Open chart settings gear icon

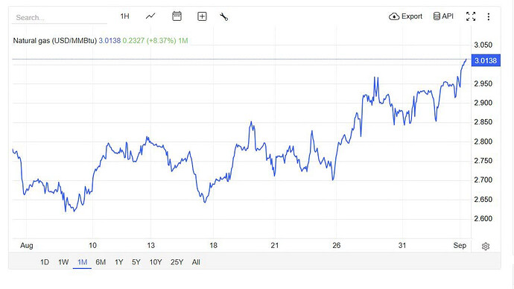click(x=486, y=246)
